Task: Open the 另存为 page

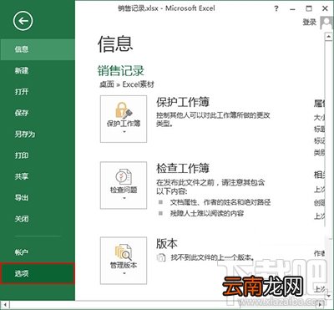Action: (x=38, y=135)
